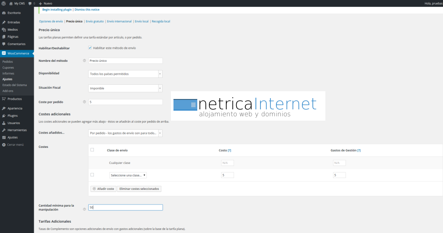Click help icon next to Nombre del método
This screenshot has width=443, height=233.
[84, 61]
